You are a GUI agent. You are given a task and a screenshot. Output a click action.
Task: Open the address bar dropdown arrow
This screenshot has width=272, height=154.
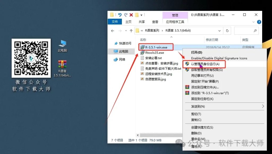pos(220,31)
